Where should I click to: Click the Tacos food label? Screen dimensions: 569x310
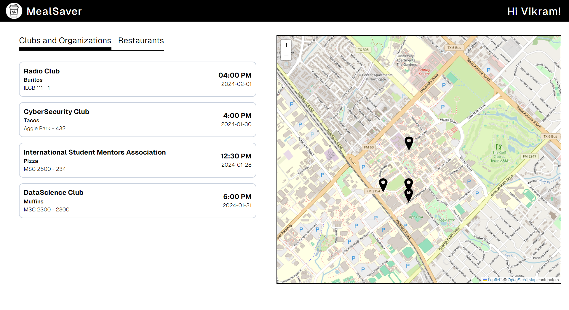click(x=31, y=121)
